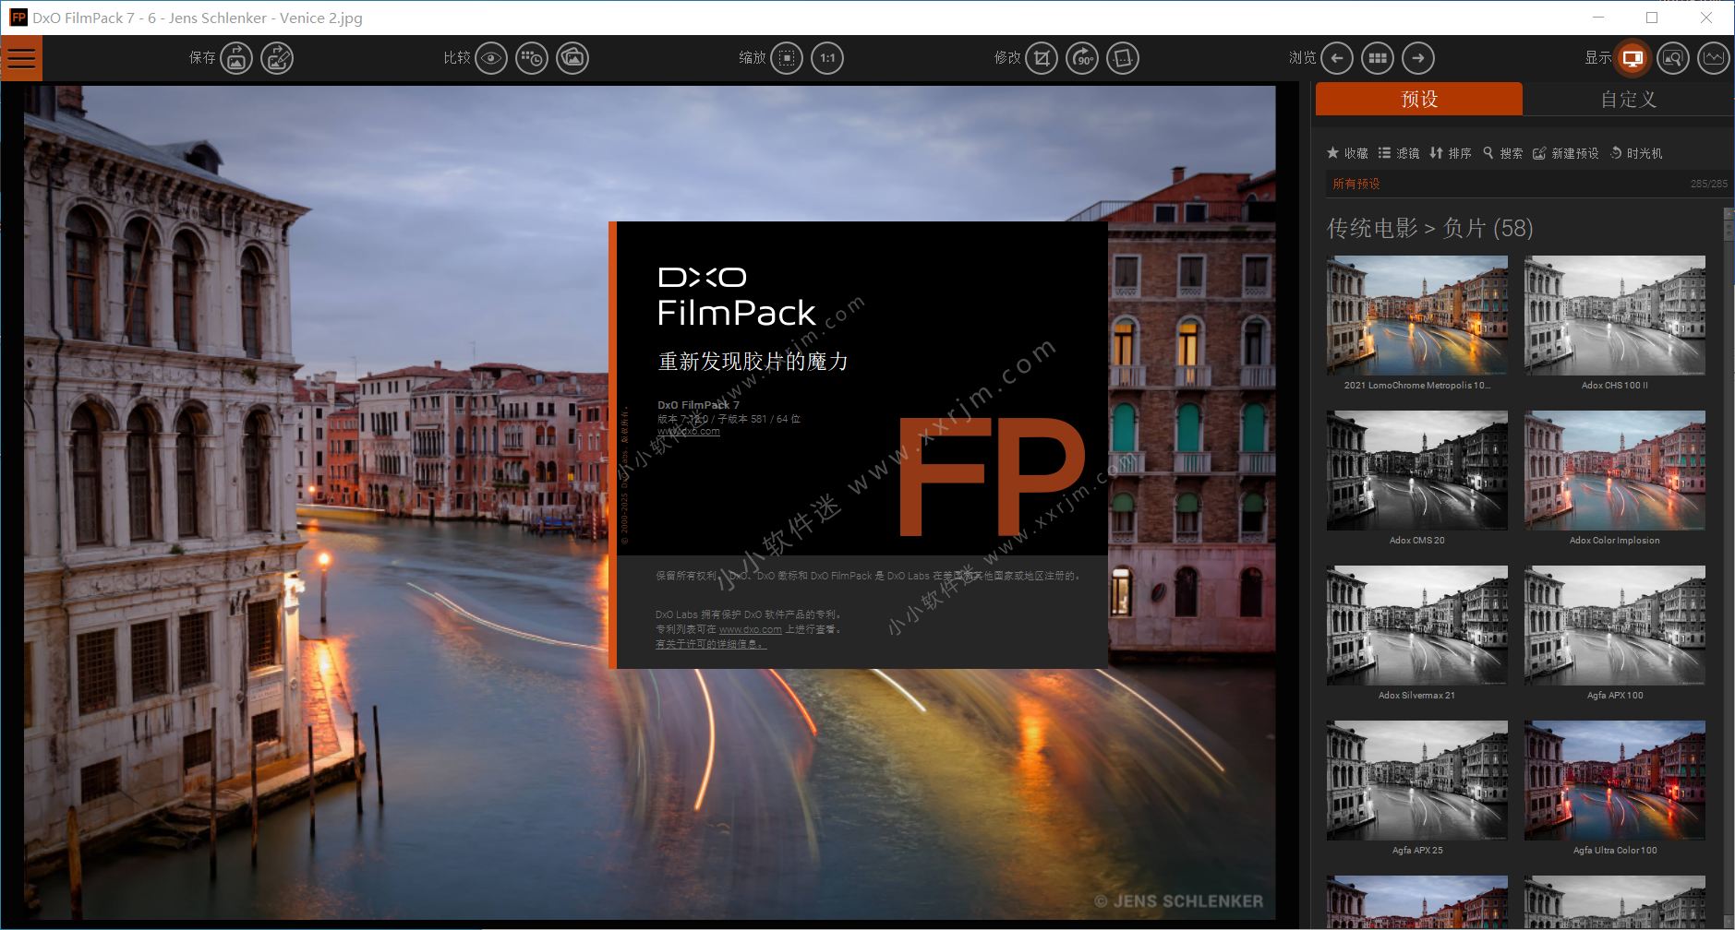
Task: Rotate the image 90 degrees
Action: pyautogui.click(x=1081, y=58)
